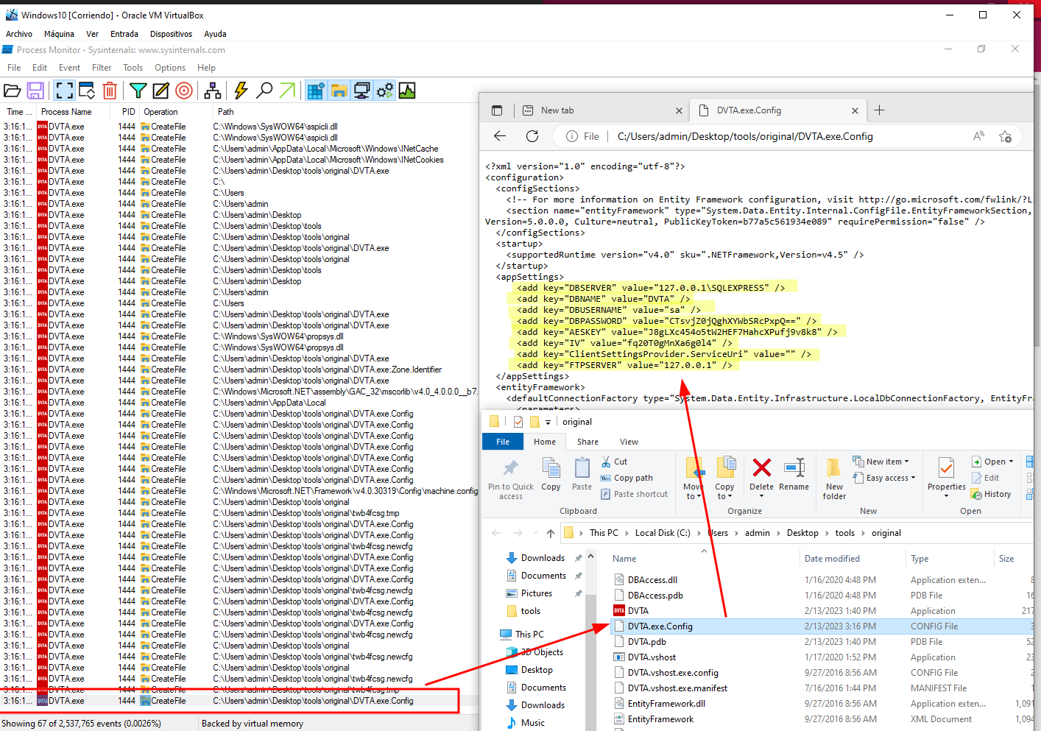The width and height of the screenshot is (1041, 731).
Task: Click the red X Delete button
Action: (761, 474)
